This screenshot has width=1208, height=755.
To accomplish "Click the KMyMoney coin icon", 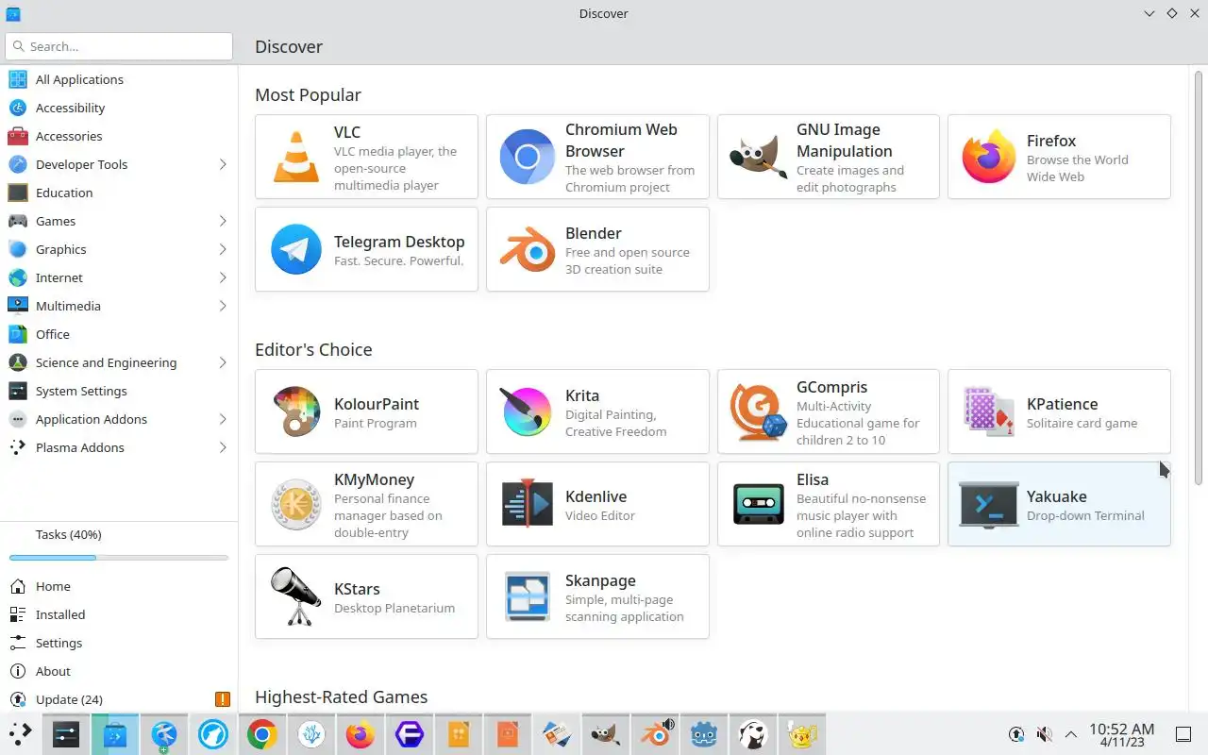I will pyautogui.click(x=296, y=504).
